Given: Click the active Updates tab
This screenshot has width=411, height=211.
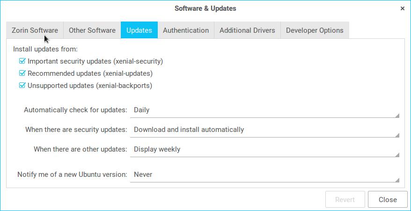Looking at the screenshot, I should (x=139, y=30).
